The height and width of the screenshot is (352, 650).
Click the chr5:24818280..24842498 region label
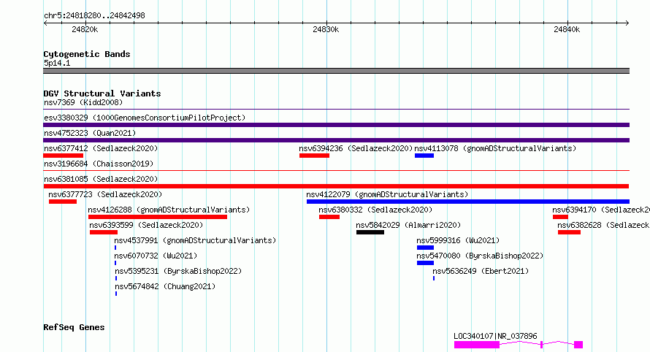(94, 16)
